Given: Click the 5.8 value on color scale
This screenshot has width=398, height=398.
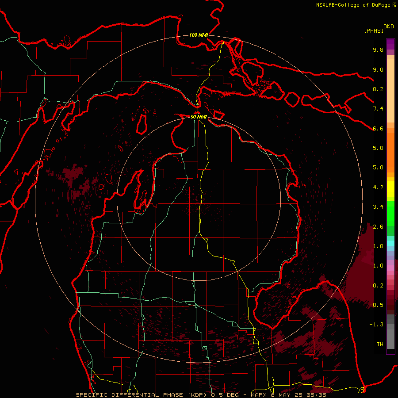Looking at the screenshot, I should (378, 148).
